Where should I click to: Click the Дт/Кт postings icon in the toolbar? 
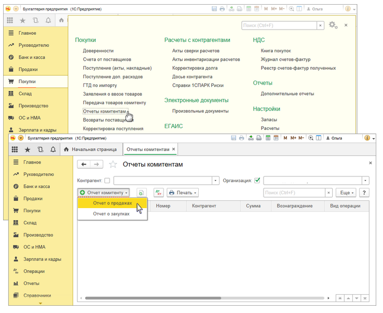159,193
